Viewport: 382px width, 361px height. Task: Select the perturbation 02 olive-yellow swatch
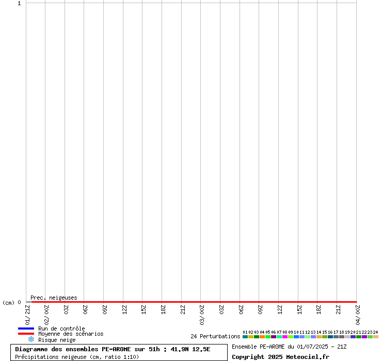coord(251,337)
